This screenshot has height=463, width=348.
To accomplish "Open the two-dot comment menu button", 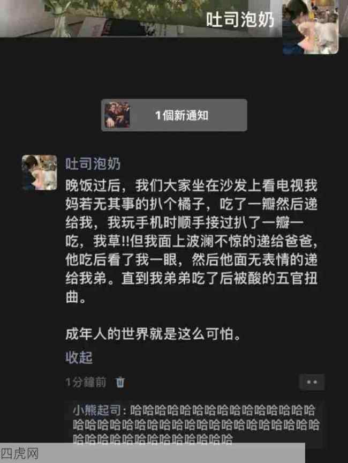I will click(312, 382).
